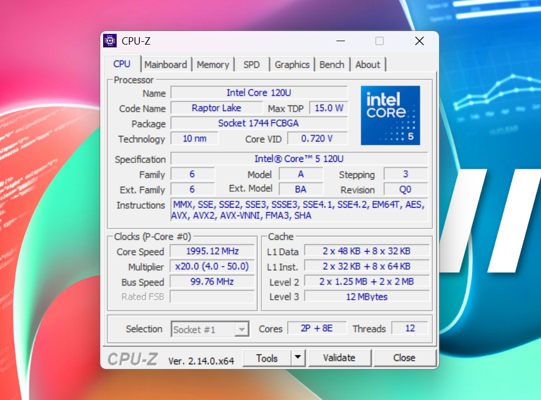
Task: Click the CPU-Z app icon in title bar
Action: point(110,41)
